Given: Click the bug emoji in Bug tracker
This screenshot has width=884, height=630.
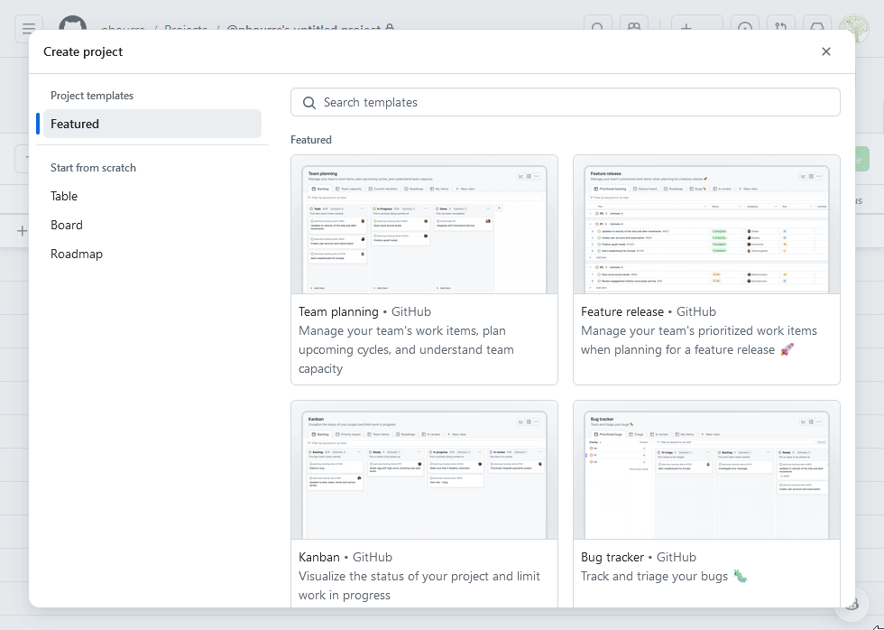Looking at the screenshot, I should (x=740, y=577).
